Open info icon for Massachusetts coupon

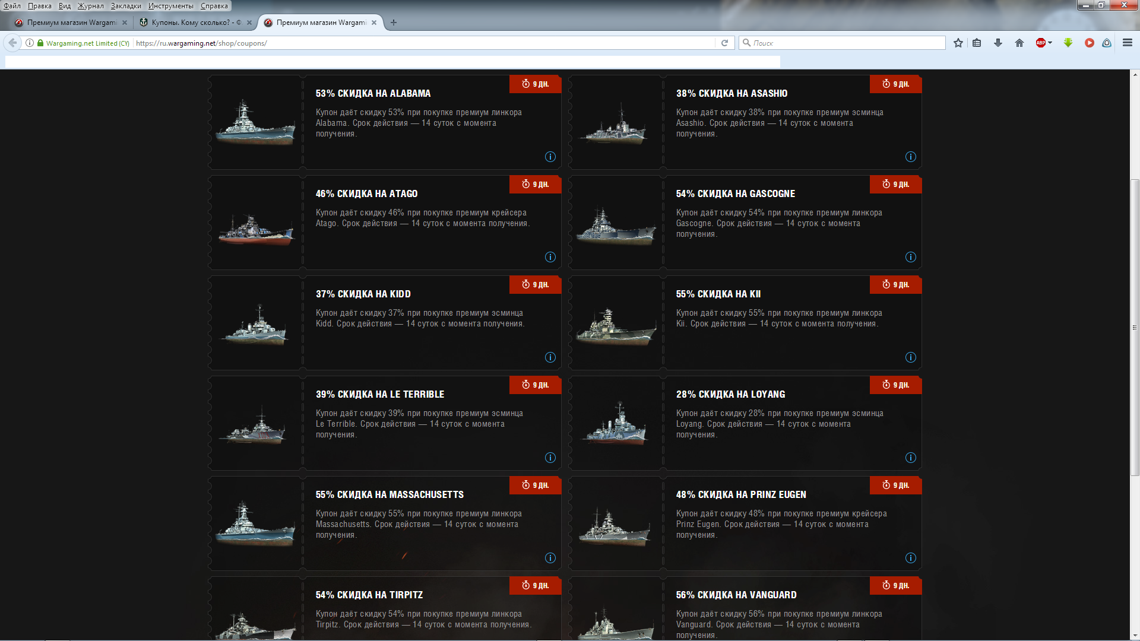[550, 558]
